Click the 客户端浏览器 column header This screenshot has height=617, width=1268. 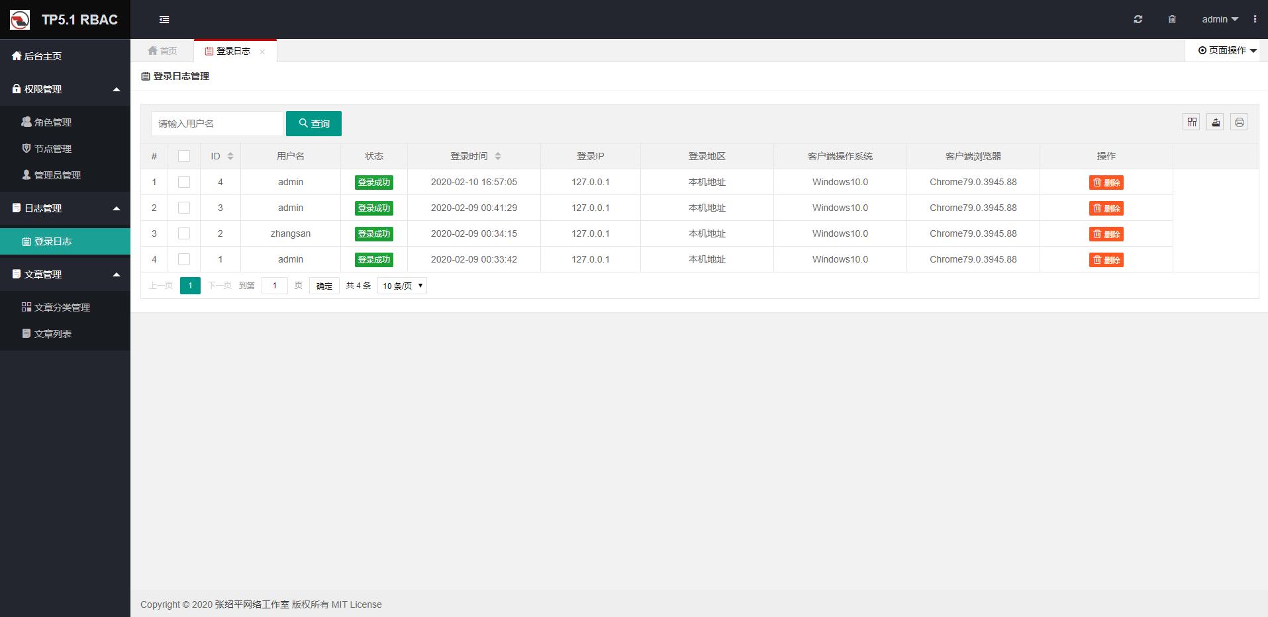click(x=973, y=156)
